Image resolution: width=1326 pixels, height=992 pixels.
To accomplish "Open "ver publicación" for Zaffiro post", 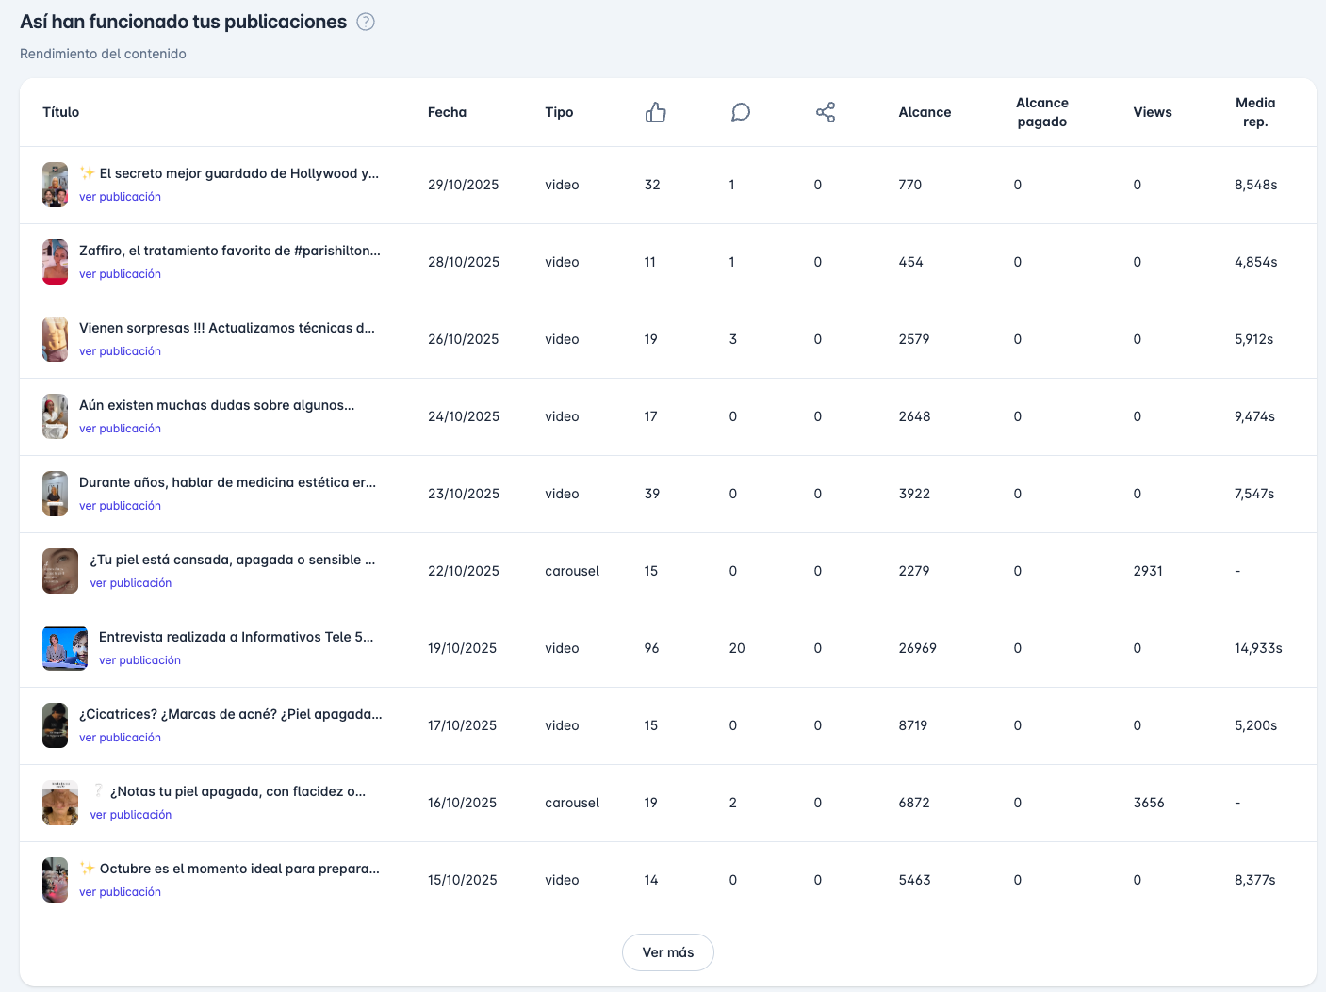I will pyautogui.click(x=120, y=274).
